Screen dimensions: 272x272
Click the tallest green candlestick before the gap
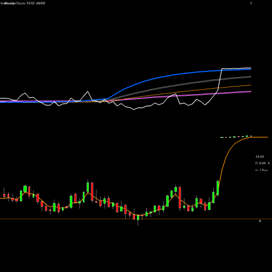point(218,188)
